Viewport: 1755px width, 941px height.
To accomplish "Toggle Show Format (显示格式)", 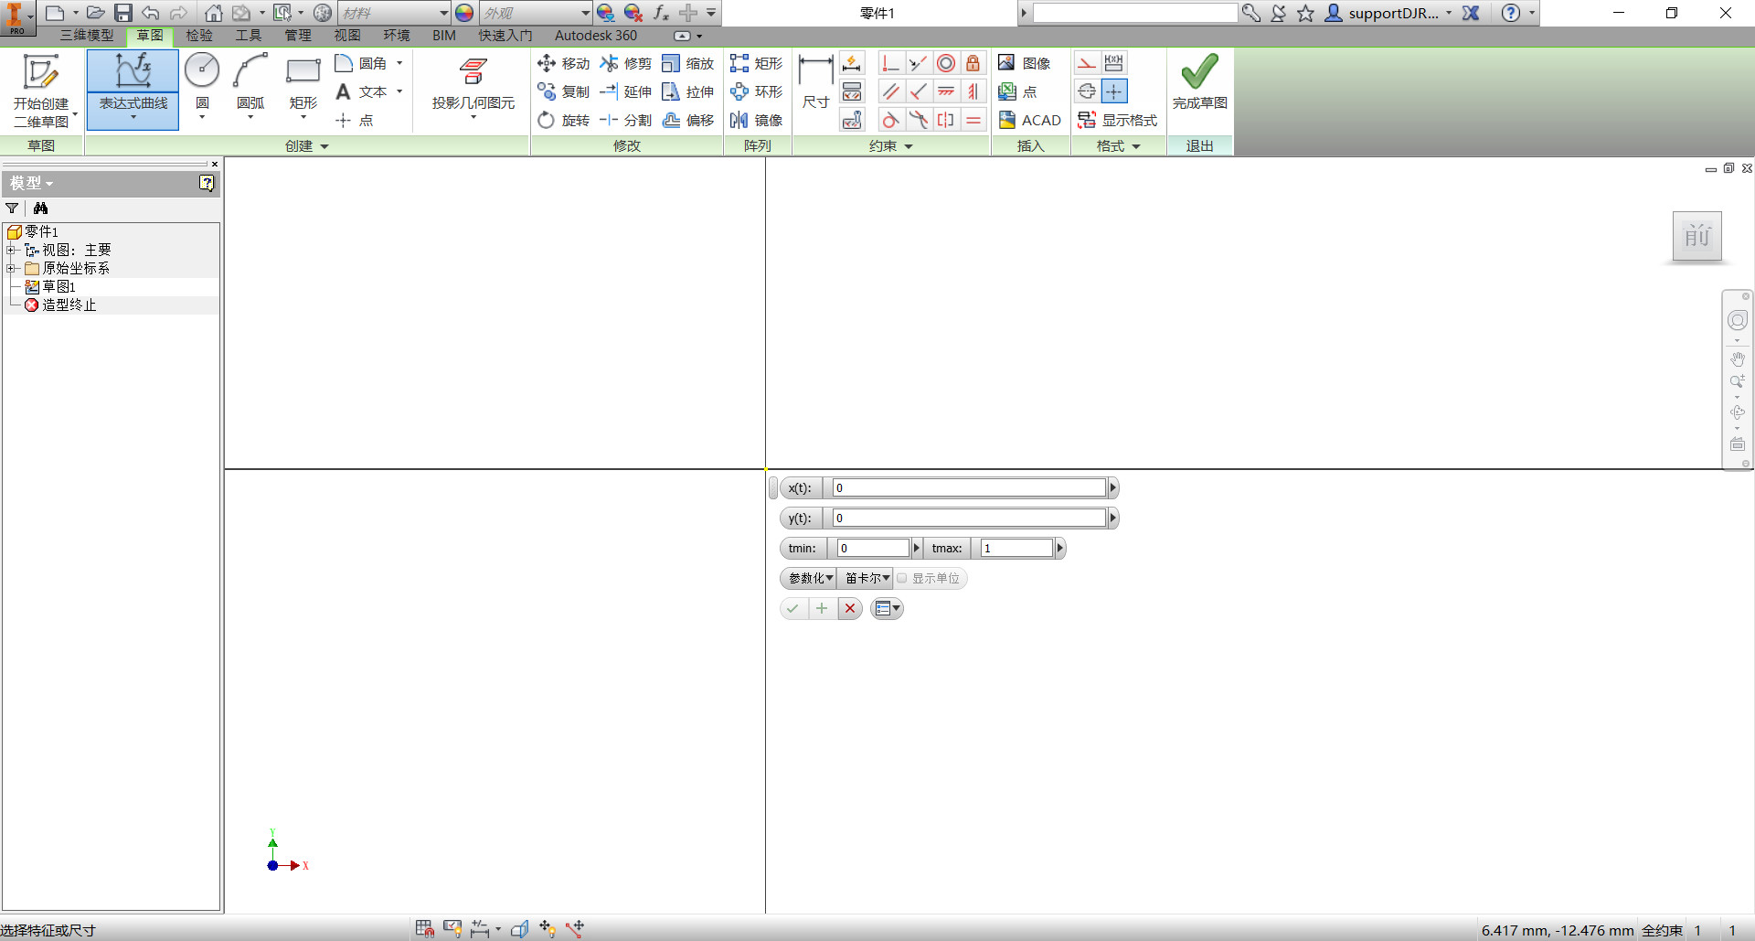I will point(1118,120).
